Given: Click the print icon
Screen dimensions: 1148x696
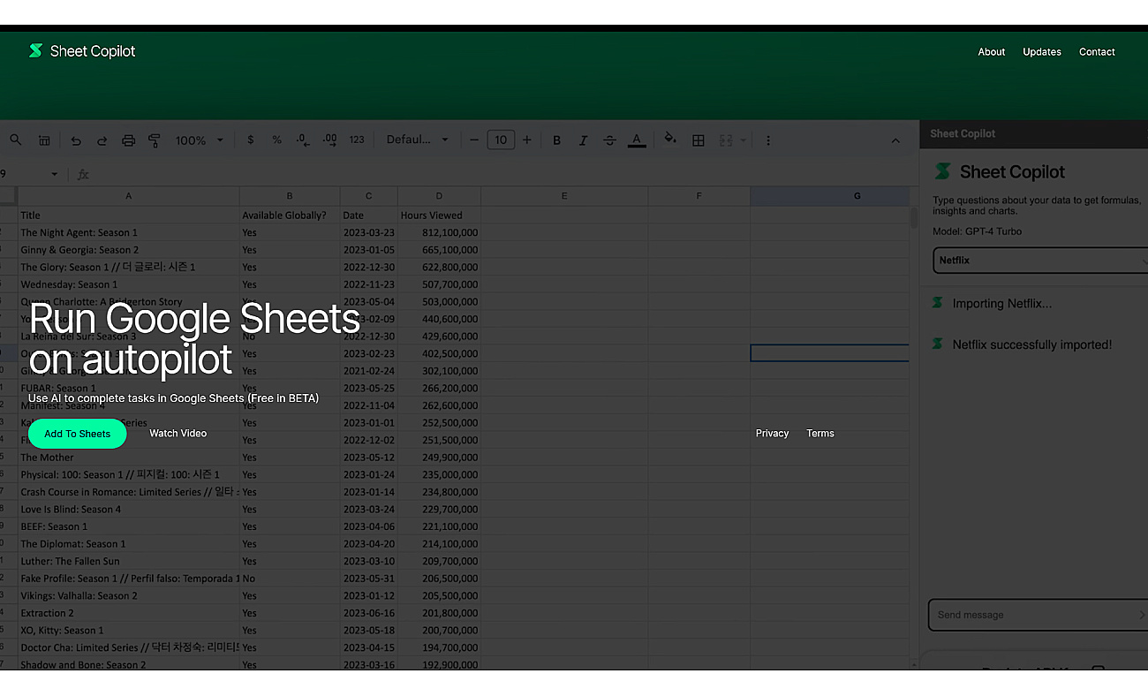Looking at the screenshot, I should click(x=128, y=140).
